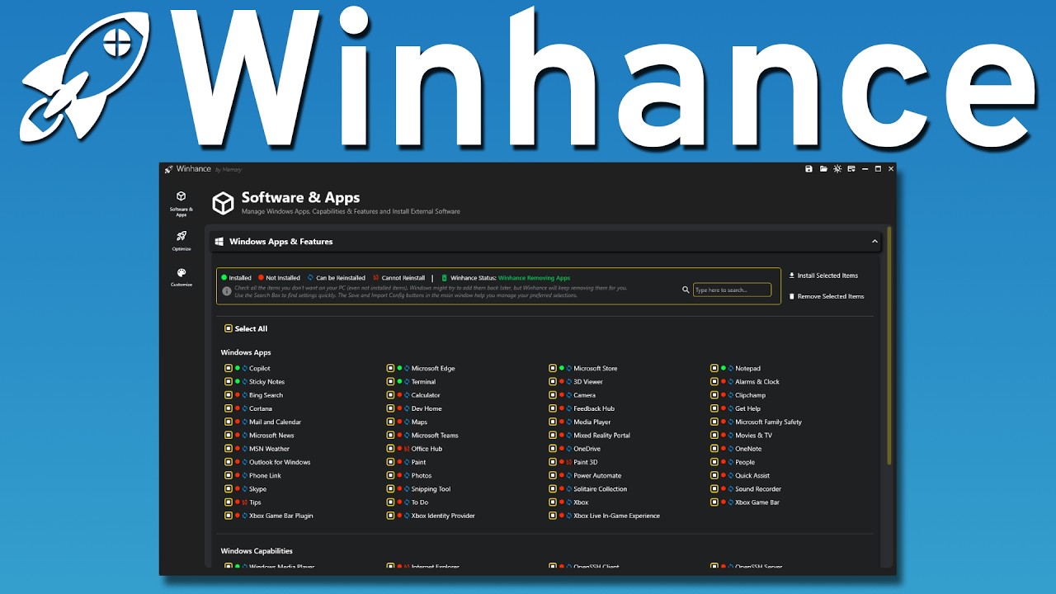Tick the Xbox Game Bar checkbox

coord(715,502)
